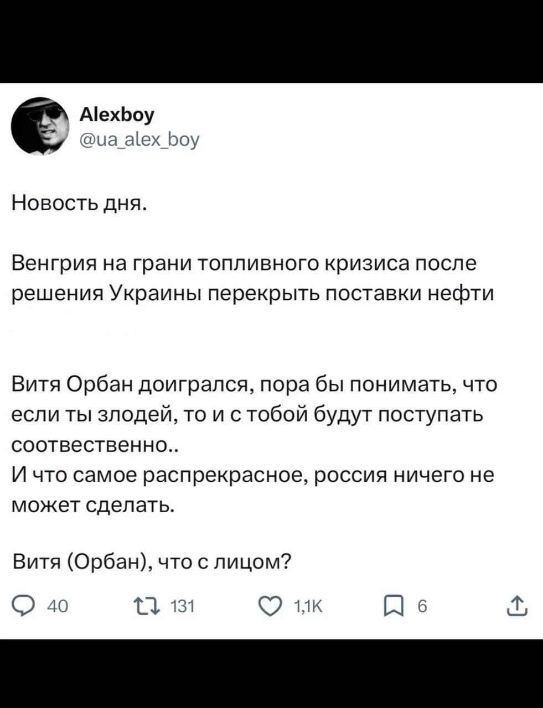Screen dimensions: 543x708
Task: Click the line starting "если ты злодей"
Action: pos(247,414)
